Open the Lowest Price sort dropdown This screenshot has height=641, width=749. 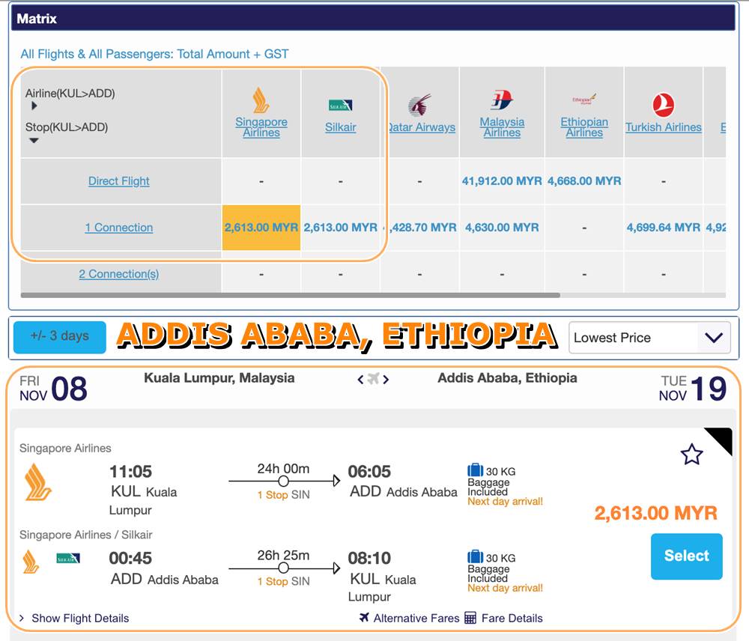click(649, 338)
